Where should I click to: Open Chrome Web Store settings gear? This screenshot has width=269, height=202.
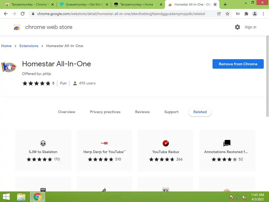pos(237,27)
